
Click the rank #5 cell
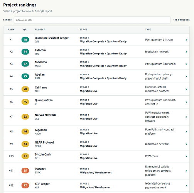(11, 89)
